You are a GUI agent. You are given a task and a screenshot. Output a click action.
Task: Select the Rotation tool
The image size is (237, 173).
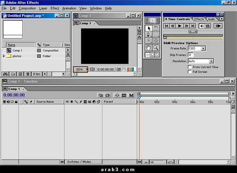[x=156, y=28]
